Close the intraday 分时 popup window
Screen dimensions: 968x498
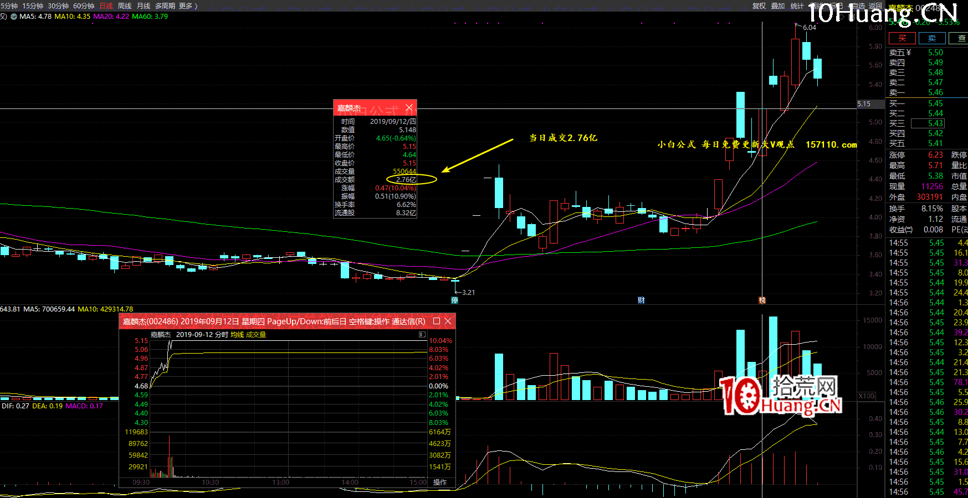448,321
